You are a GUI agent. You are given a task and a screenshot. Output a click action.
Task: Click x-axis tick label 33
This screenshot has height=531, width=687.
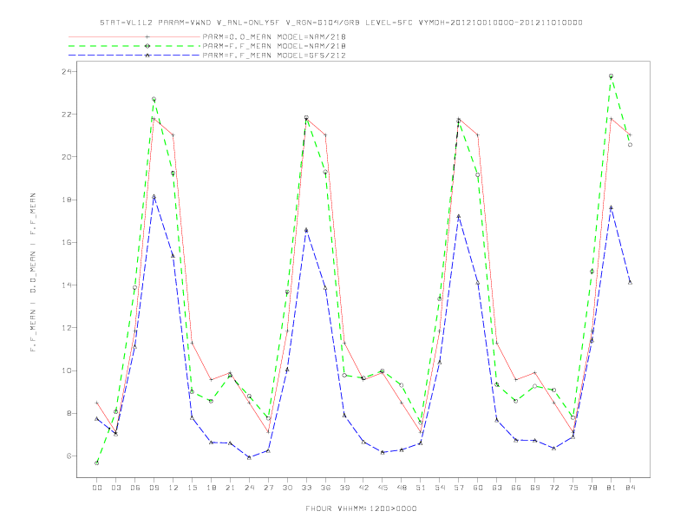click(x=306, y=488)
